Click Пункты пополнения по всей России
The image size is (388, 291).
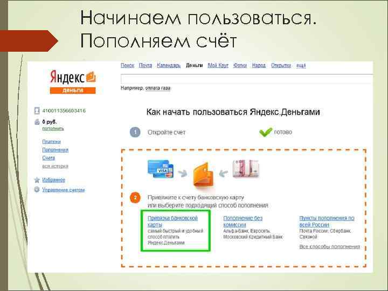click(x=327, y=221)
